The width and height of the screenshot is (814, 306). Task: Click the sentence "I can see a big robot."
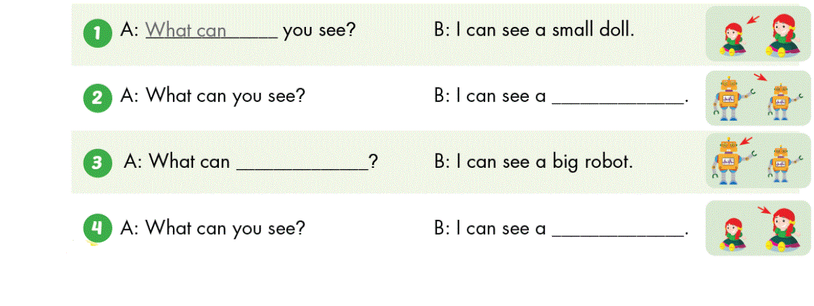tap(533, 162)
